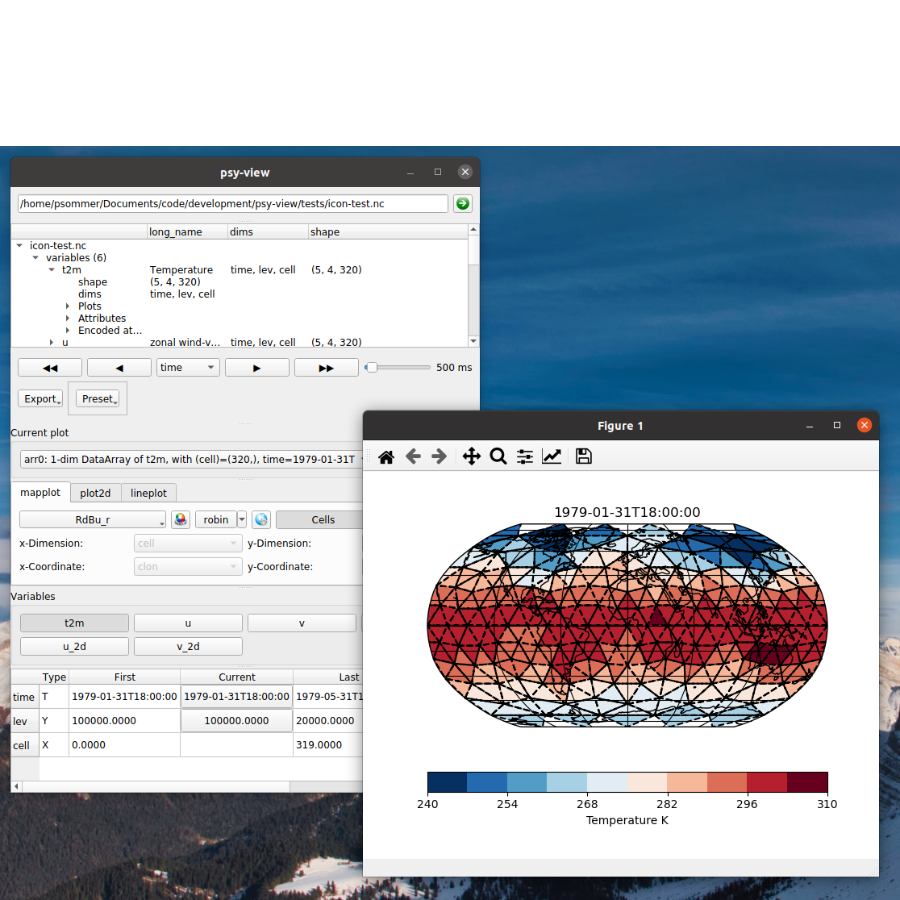This screenshot has height=900, width=900.
Task: Select the time row header
Action: pyautogui.click(x=25, y=697)
